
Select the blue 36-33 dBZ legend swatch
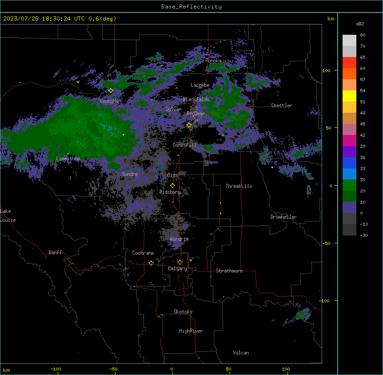(x=349, y=163)
